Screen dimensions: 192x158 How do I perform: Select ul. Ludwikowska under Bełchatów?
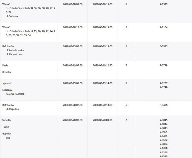pos(15,50)
